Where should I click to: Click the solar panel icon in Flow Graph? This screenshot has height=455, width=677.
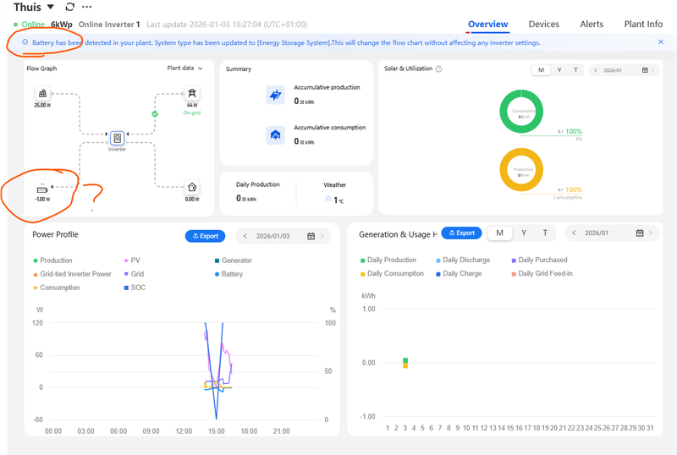tap(42, 93)
